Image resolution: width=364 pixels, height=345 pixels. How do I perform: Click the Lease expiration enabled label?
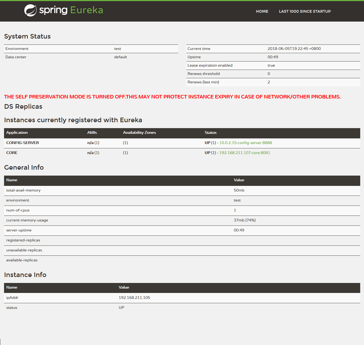210,65
